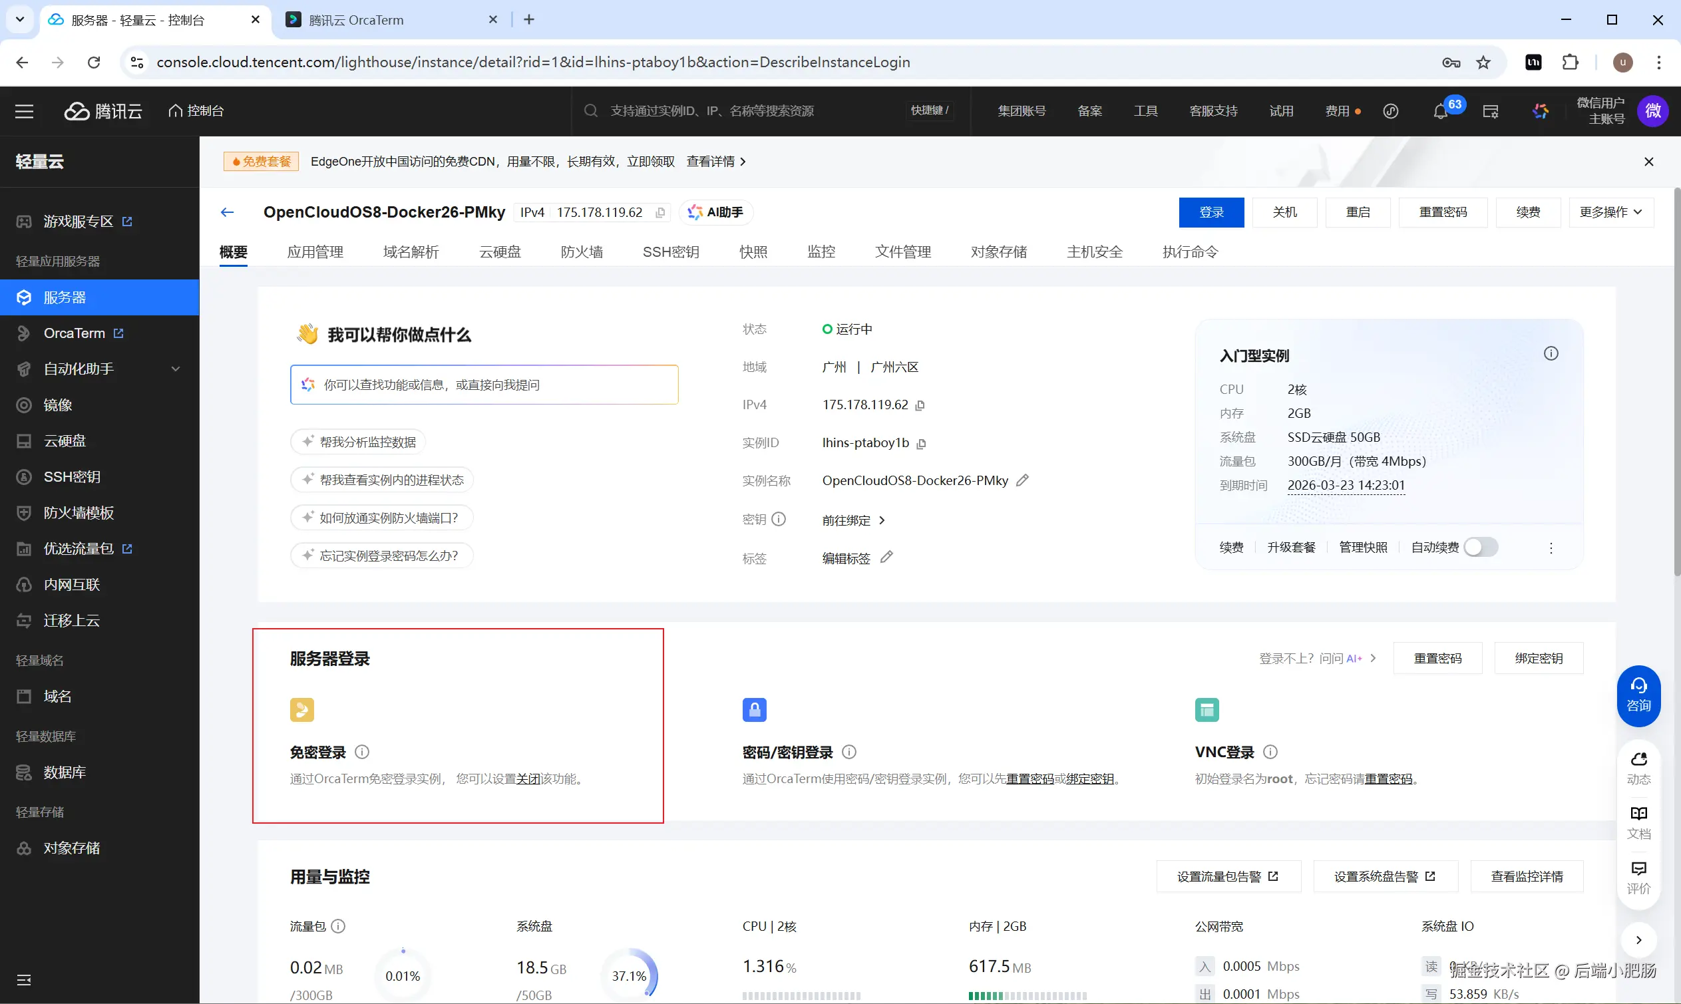Switch to the 防火墙 tab

[582, 251]
